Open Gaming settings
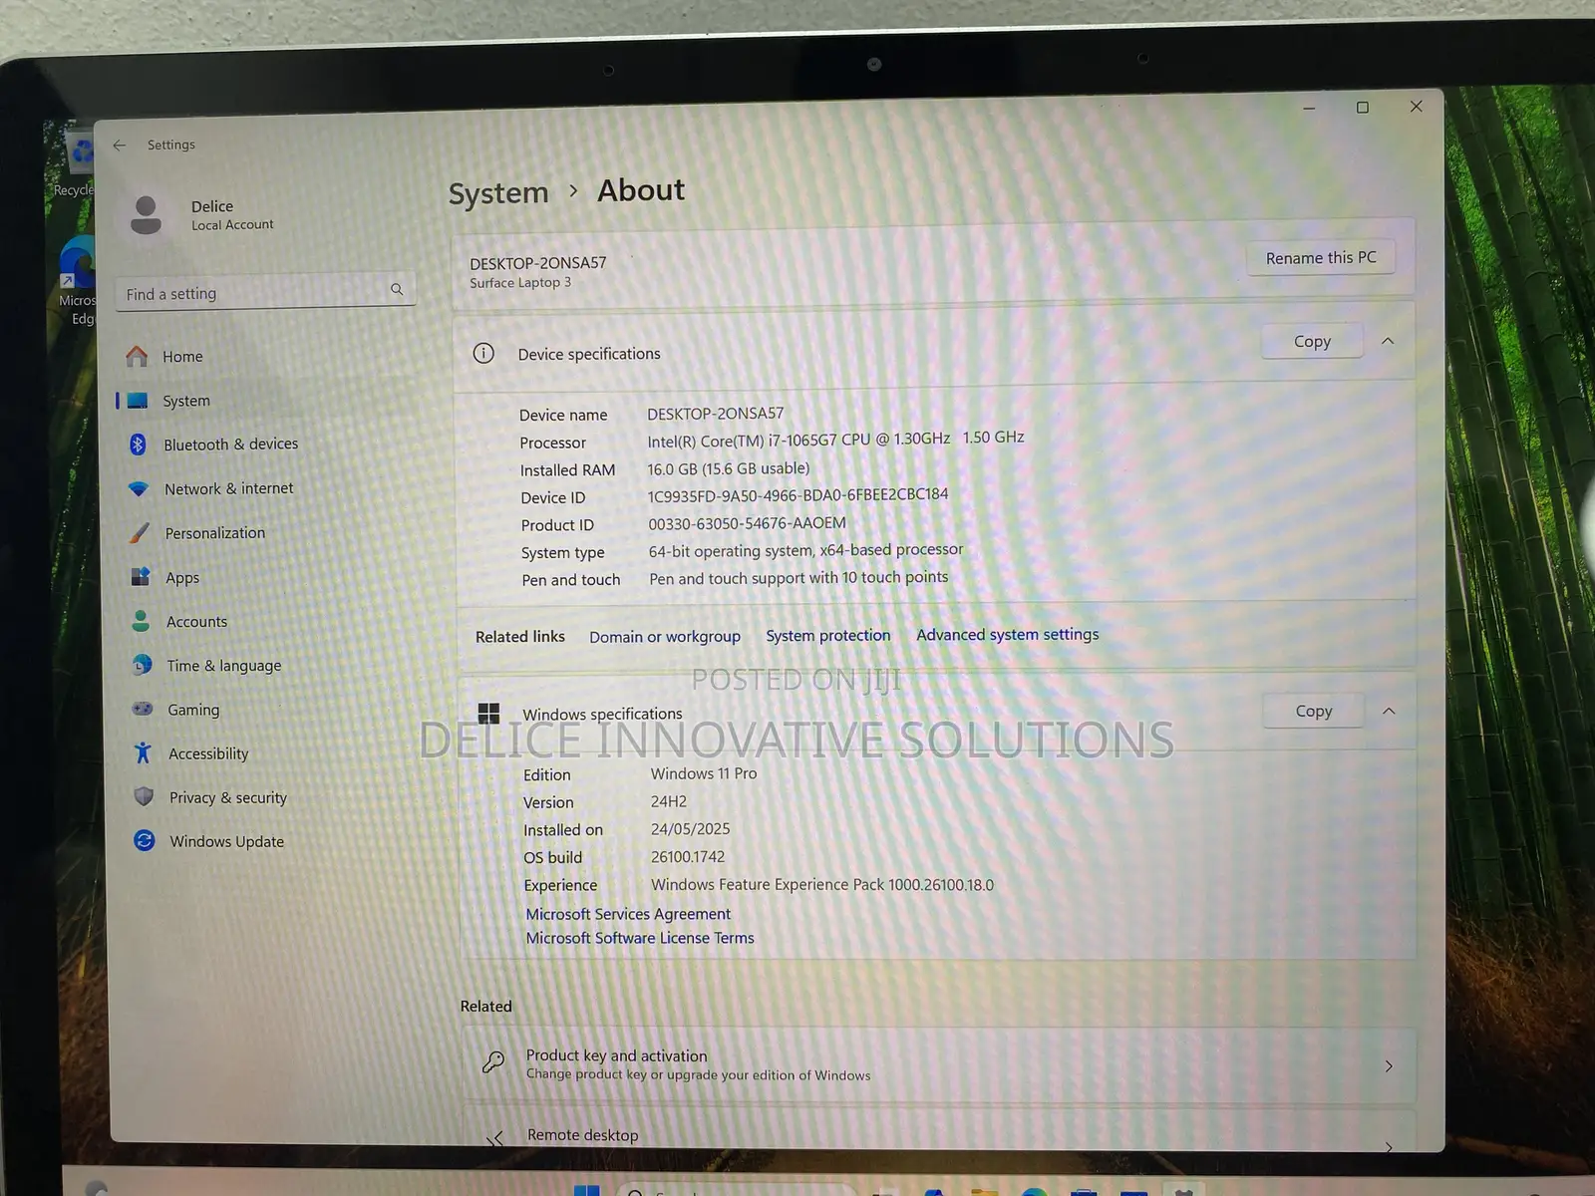The width and height of the screenshot is (1595, 1196). click(193, 710)
